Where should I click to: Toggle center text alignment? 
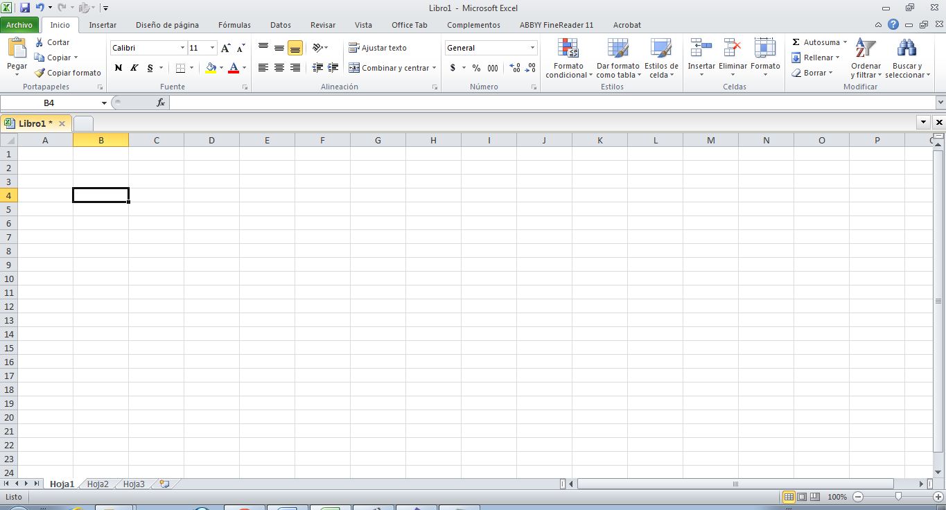pyautogui.click(x=278, y=67)
